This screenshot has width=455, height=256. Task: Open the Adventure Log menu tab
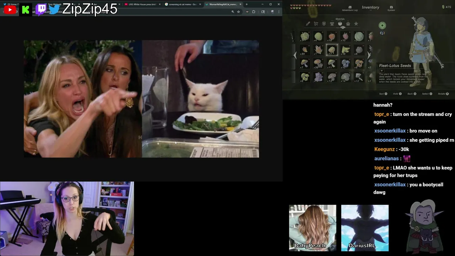pos(350,9)
